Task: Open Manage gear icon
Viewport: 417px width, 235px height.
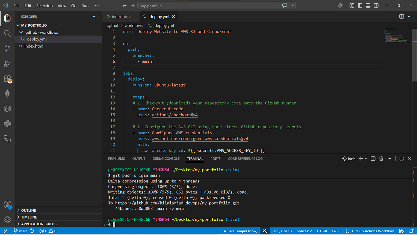Action: click(7, 220)
